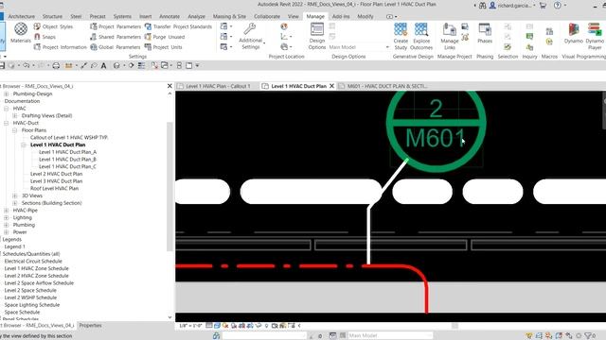Select Space Lighting Schedule
The height and width of the screenshot is (340, 606).
coord(31,305)
